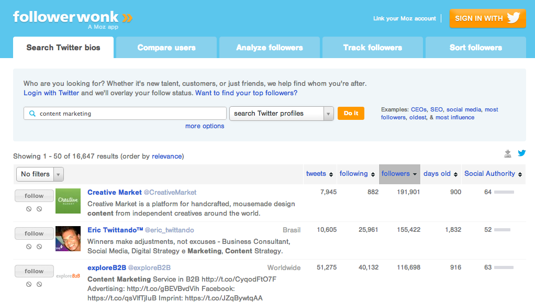Click Want to find your top followers link
Viewport: 535px width, 302px height.
[x=246, y=93]
